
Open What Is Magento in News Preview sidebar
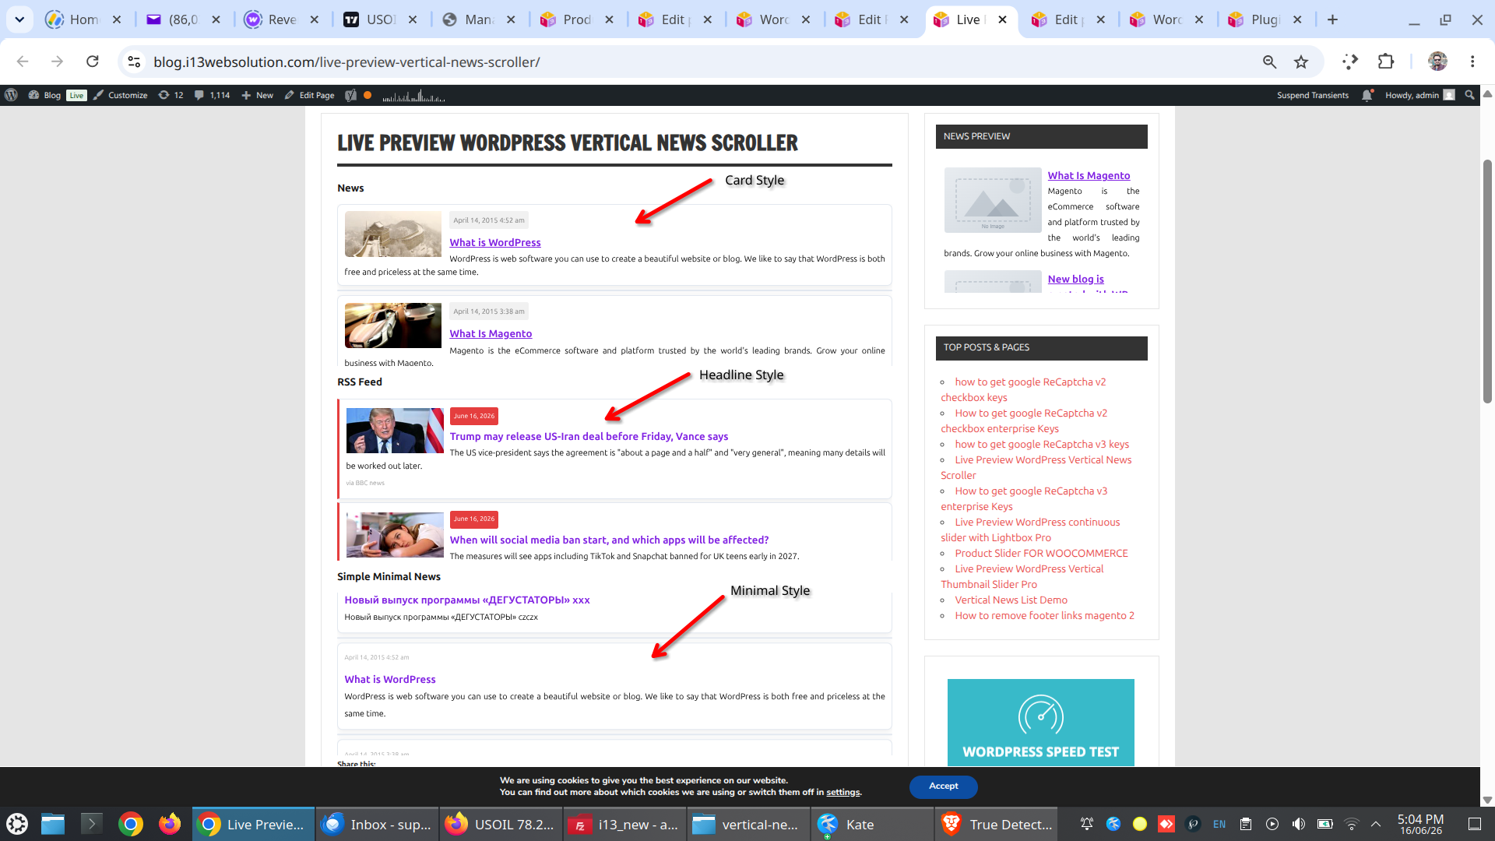click(x=1089, y=175)
